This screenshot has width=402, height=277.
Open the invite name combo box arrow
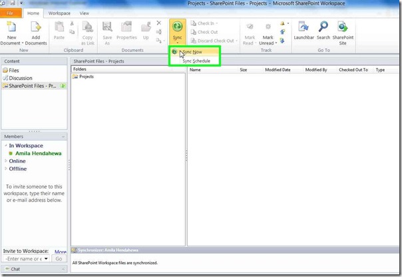46,258
